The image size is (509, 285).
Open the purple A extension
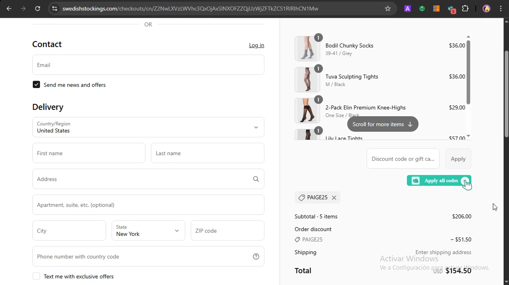click(x=408, y=8)
